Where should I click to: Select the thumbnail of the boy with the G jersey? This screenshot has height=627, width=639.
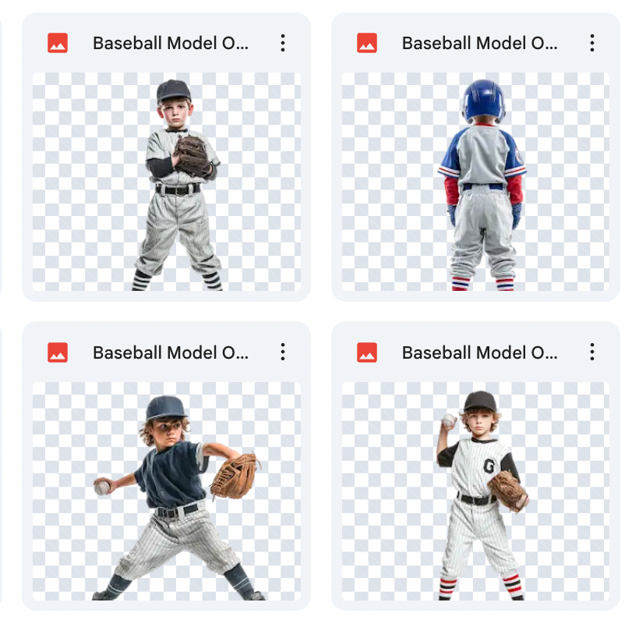[x=475, y=491]
